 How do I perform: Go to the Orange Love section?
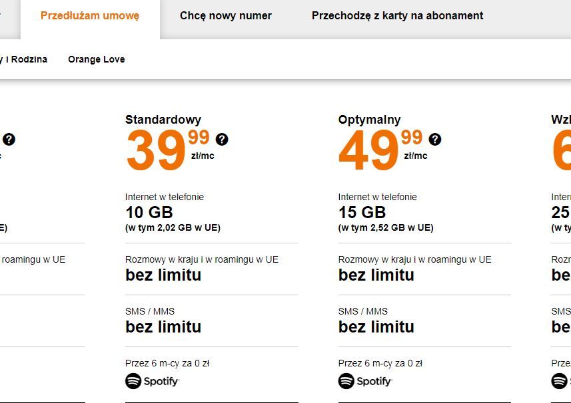coord(97,59)
